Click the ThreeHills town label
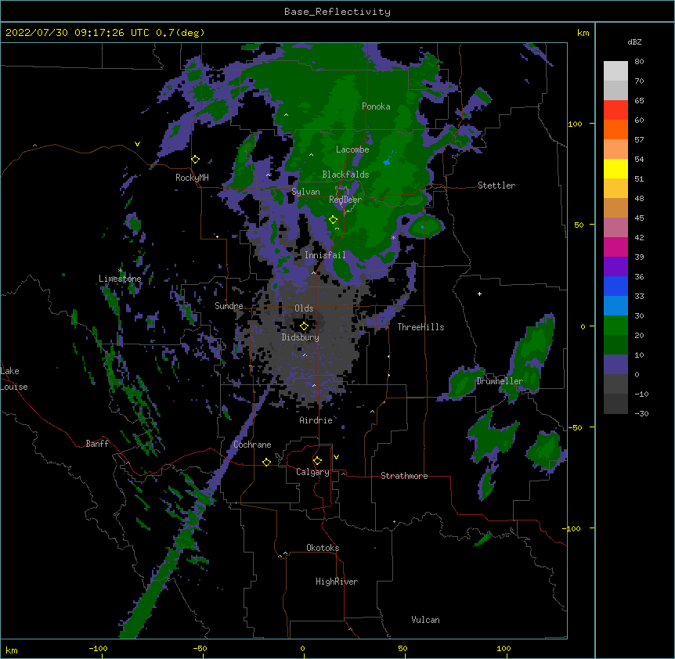Screen dimensions: 675x659 coord(421,327)
